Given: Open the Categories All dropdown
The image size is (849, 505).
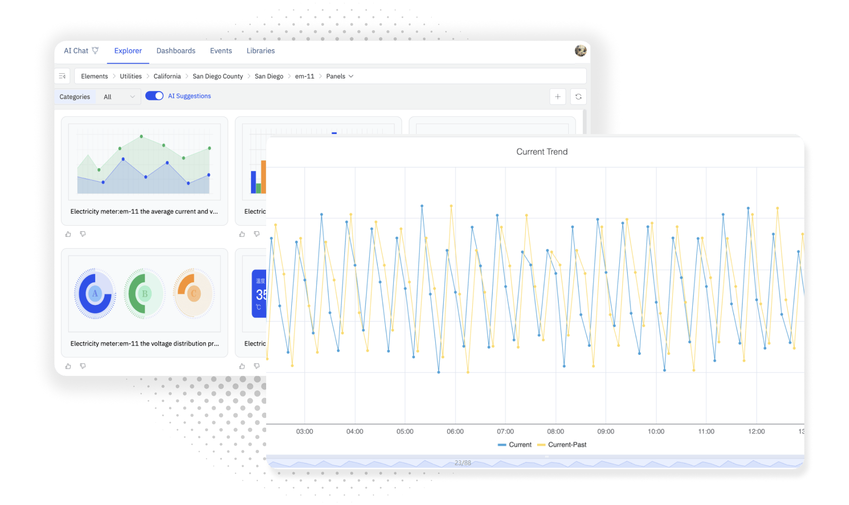Looking at the screenshot, I should [x=119, y=97].
